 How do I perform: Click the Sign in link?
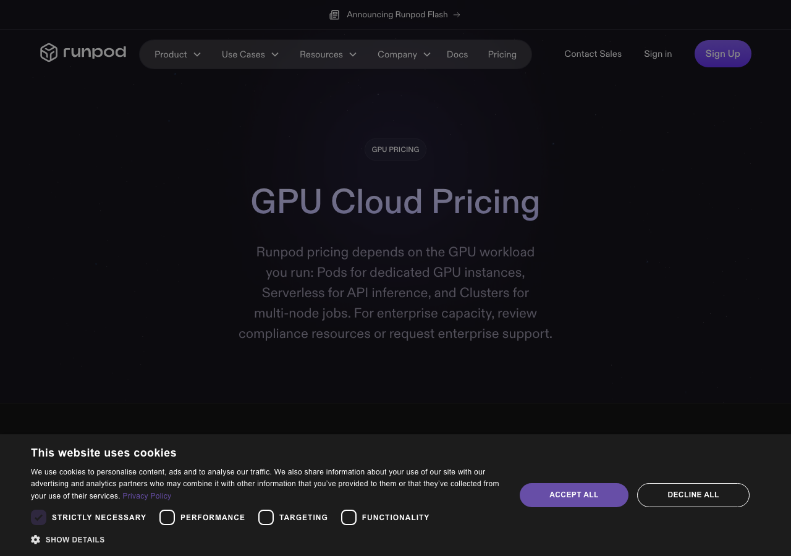[x=658, y=54]
